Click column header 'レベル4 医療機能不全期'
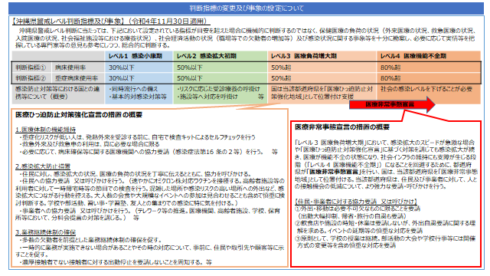The width and height of the screenshot is (490, 276). click(x=413, y=56)
